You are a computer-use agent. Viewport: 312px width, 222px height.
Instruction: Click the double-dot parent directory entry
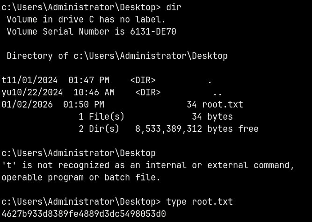coord(217,93)
